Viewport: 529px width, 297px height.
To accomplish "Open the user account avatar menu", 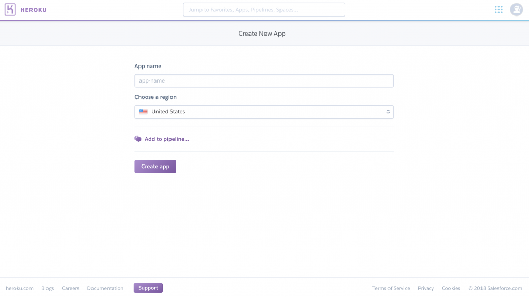I will pos(516,10).
